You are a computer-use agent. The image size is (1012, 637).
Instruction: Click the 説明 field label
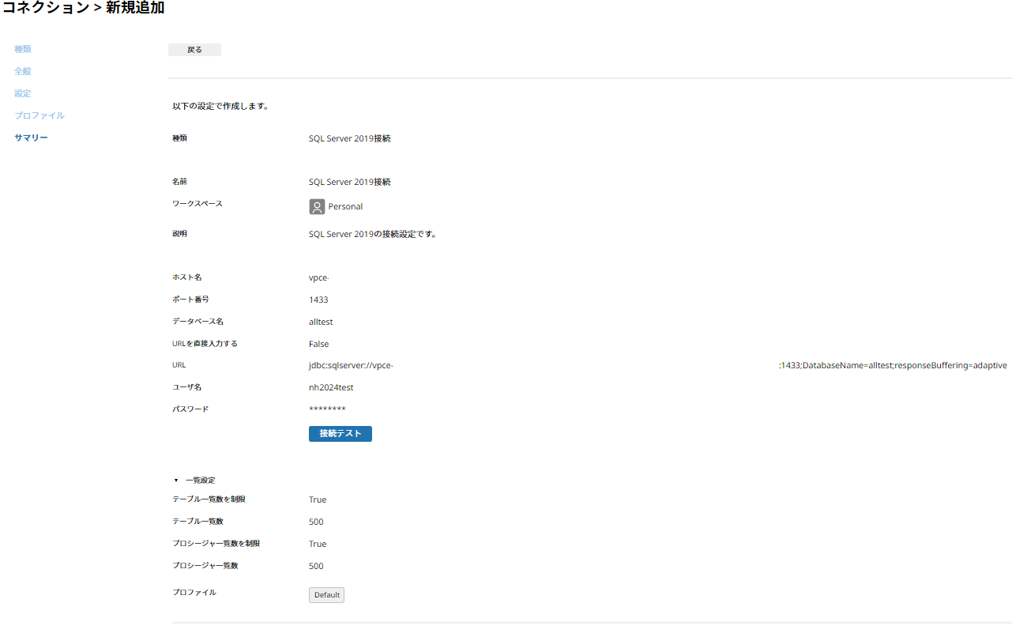pyautogui.click(x=180, y=234)
